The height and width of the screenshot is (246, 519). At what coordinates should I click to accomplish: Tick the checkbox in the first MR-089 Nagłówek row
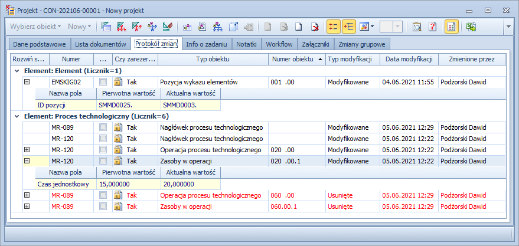(103, 127)
